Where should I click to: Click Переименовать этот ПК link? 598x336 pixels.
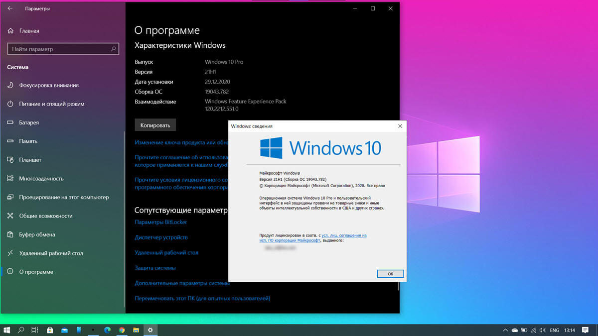[x=202, y=299]
